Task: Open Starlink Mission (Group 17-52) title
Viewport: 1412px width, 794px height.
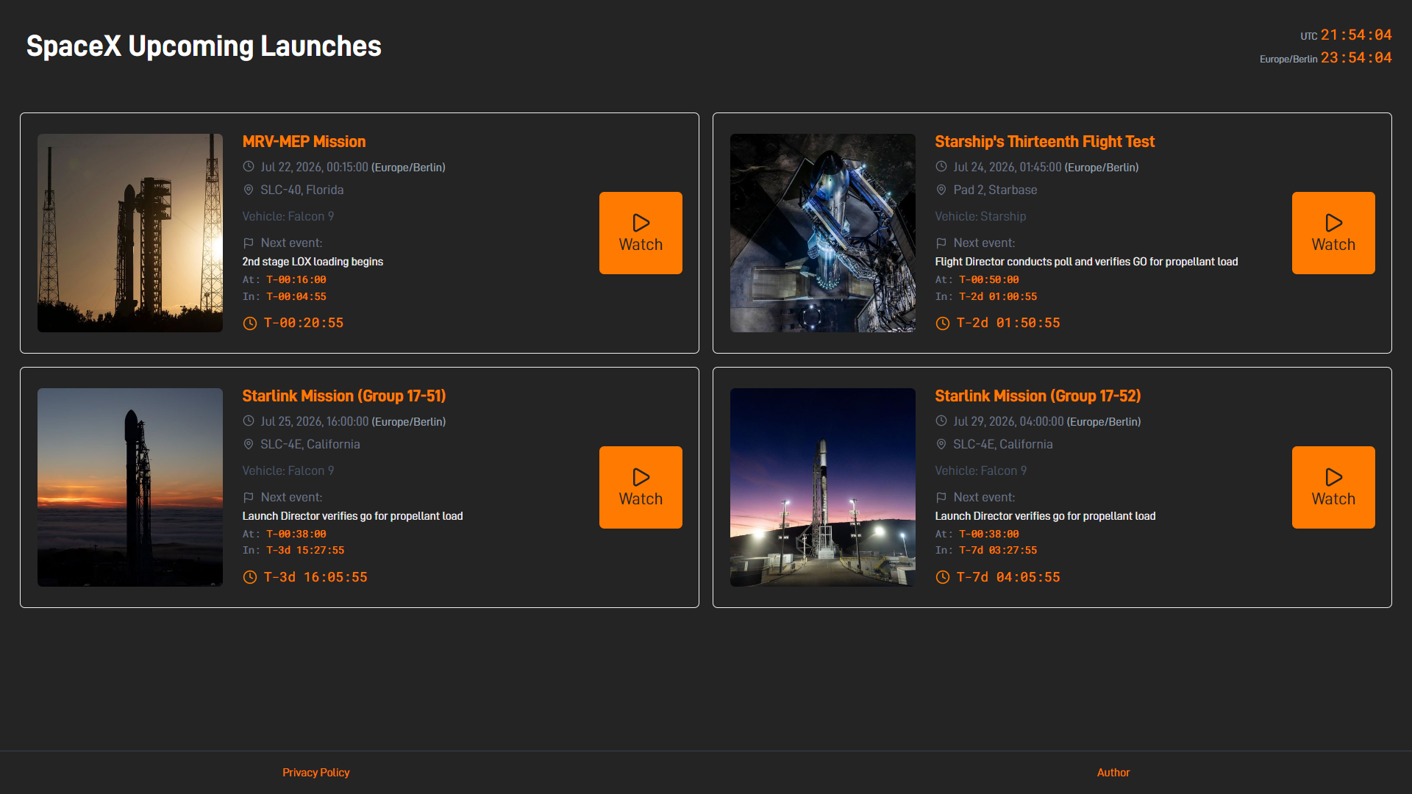Action: pos(1038,396)
